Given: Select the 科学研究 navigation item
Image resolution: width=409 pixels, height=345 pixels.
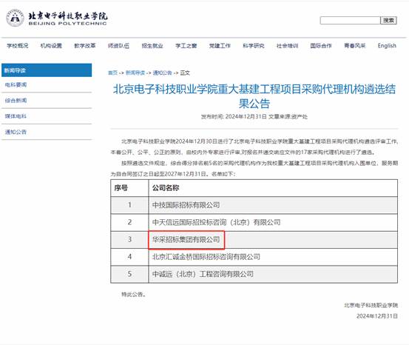Looking at the screenshot, I should click(x=253, y=46).
